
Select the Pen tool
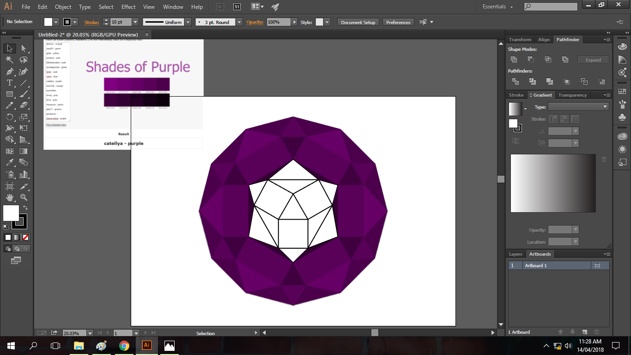[x=9, y=71]
